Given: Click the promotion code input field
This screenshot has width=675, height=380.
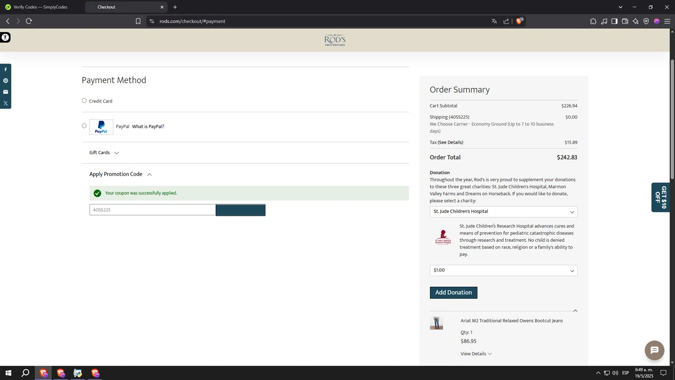Looking at the screenshot, I should coord(153,210).
